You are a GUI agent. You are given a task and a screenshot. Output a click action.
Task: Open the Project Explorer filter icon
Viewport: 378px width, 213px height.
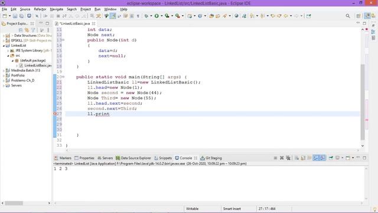coord(33,30)
